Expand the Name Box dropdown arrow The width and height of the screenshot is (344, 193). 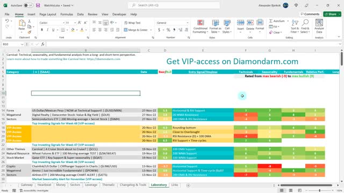pos(22,44)
